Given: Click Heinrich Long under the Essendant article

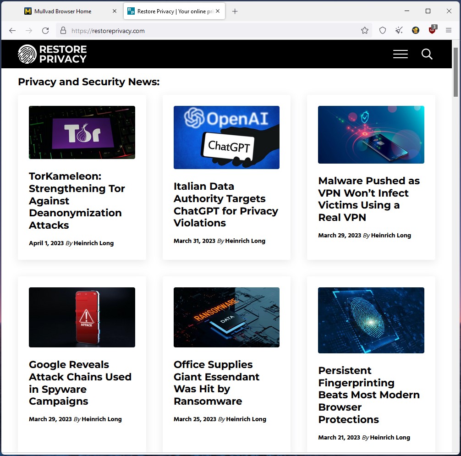Looking at the screenshot, I should coord(246,419).
